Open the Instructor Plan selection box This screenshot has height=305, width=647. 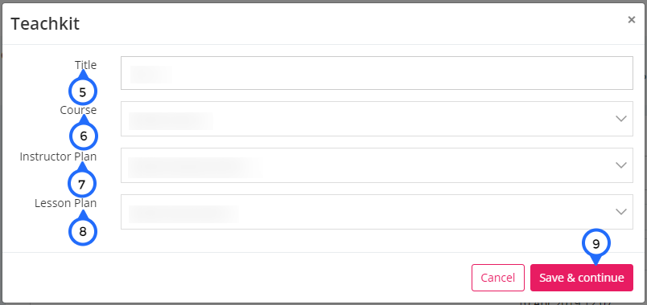click(377, 165)
